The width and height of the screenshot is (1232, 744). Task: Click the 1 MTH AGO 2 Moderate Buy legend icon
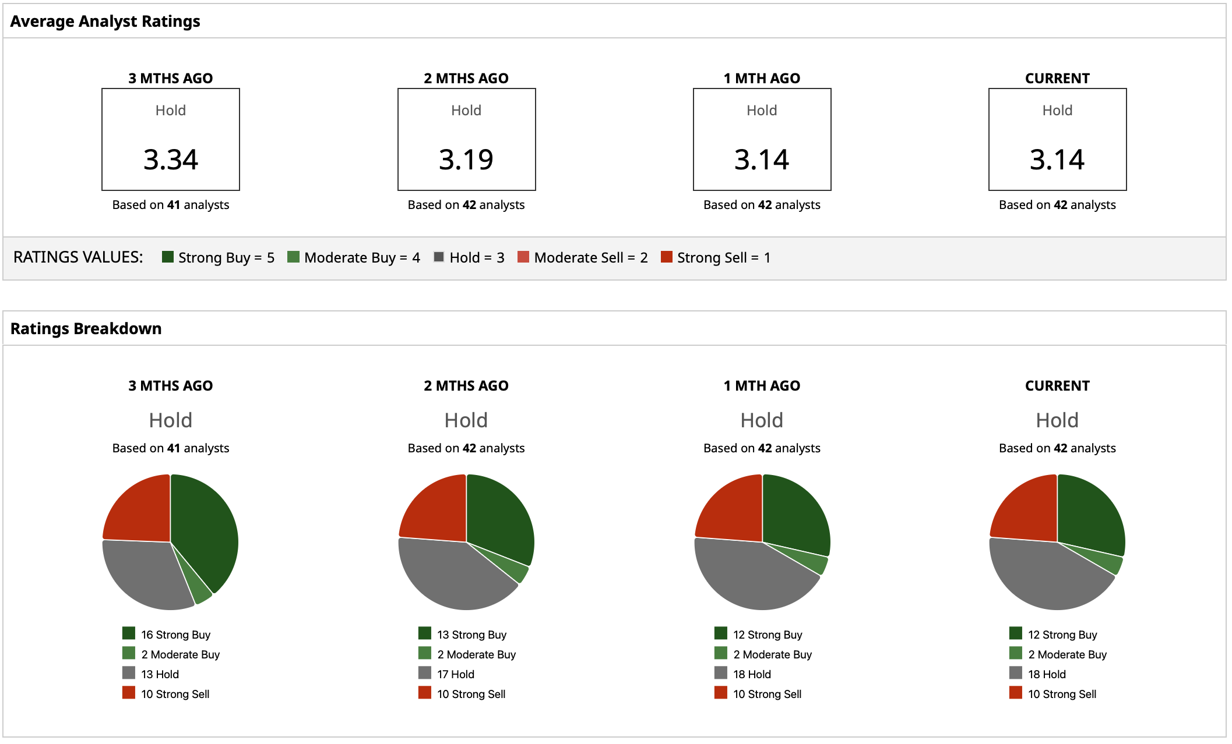[x=721, y=653]
